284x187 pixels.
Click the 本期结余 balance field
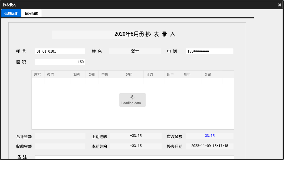click(x=136, y=146)
